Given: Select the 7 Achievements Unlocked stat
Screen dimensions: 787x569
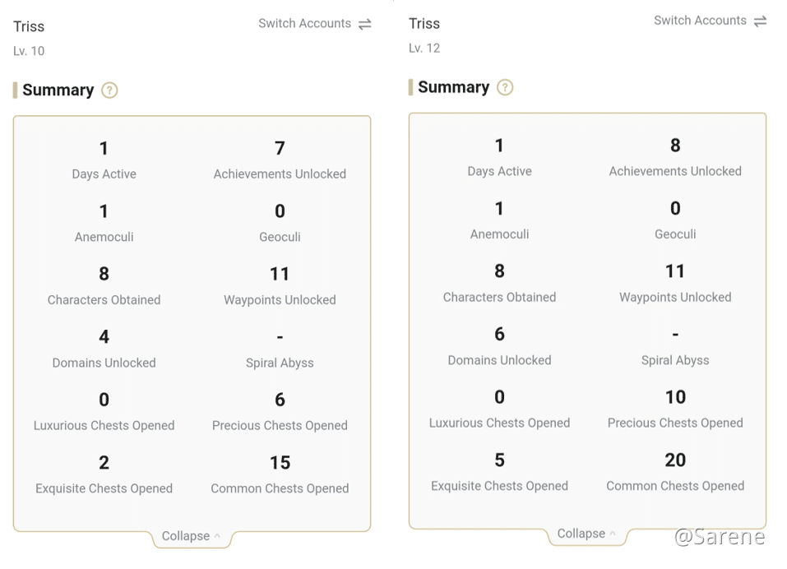Looking at the screenshot, I should click(x=280, y=160).
